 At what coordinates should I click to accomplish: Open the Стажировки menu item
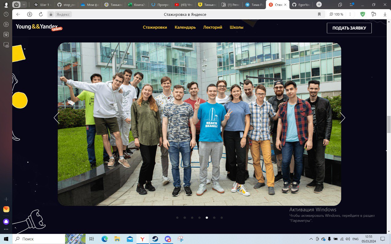point(155,27)
